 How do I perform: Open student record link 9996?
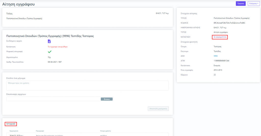tap(216, 56)
